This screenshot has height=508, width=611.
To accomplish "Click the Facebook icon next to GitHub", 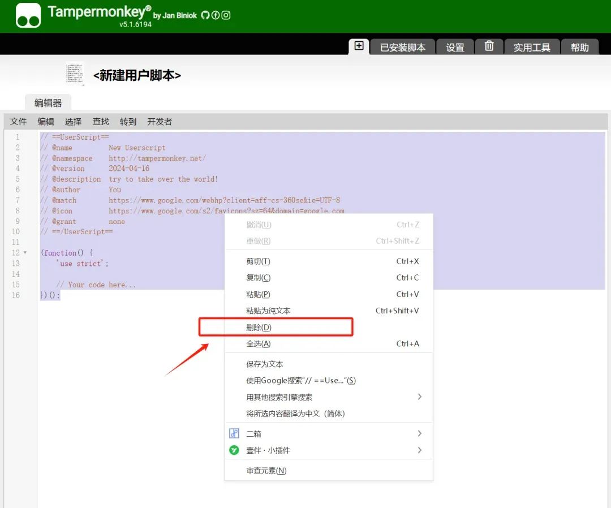I will coord(216,15).
